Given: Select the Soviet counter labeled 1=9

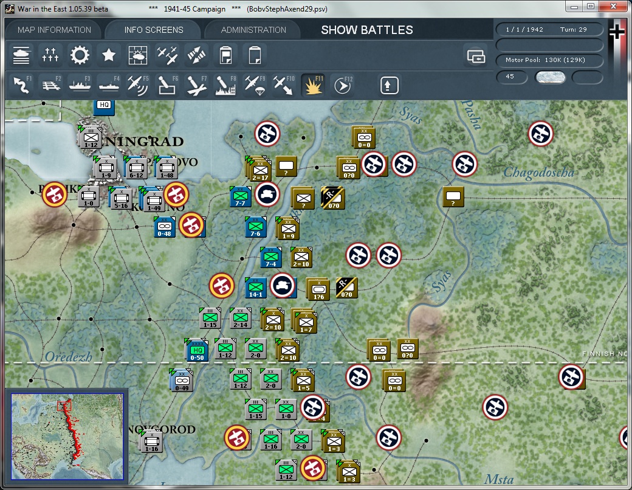Looking at the screenshot, I should [x=288, y=229].
